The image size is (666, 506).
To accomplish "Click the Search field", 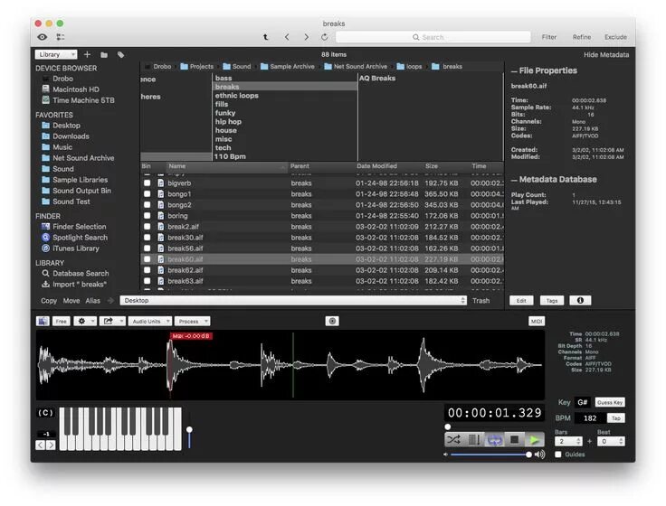I will (433, 37).
